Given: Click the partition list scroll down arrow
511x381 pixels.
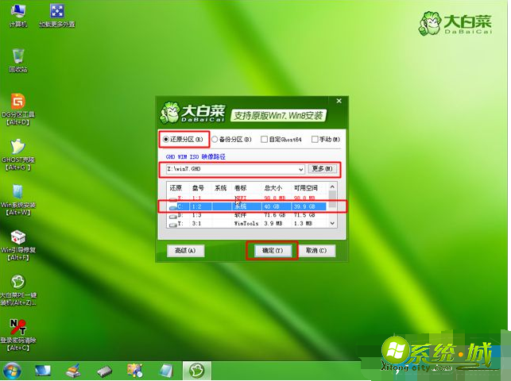Looking at the screenshot, I should pos(332,224).
